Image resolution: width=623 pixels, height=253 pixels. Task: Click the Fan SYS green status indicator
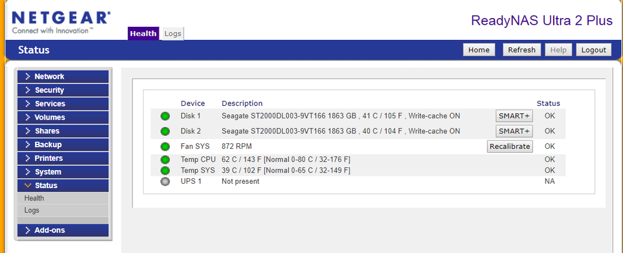coord(165,147)
